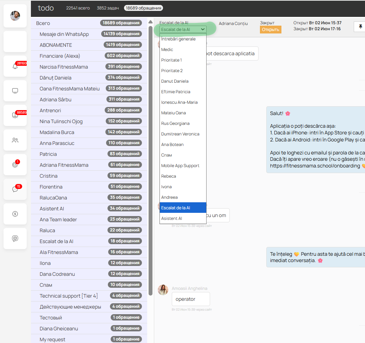Select Rus Georgiana option

pos(183,123)
